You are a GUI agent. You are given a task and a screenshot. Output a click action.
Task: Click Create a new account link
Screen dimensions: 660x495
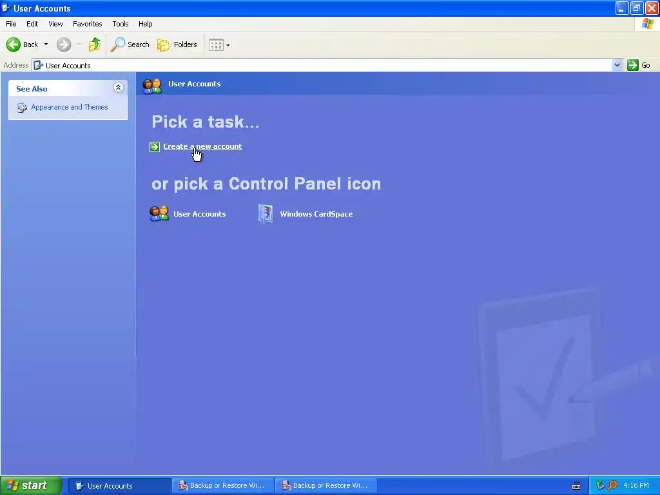[x=202, y=146]
